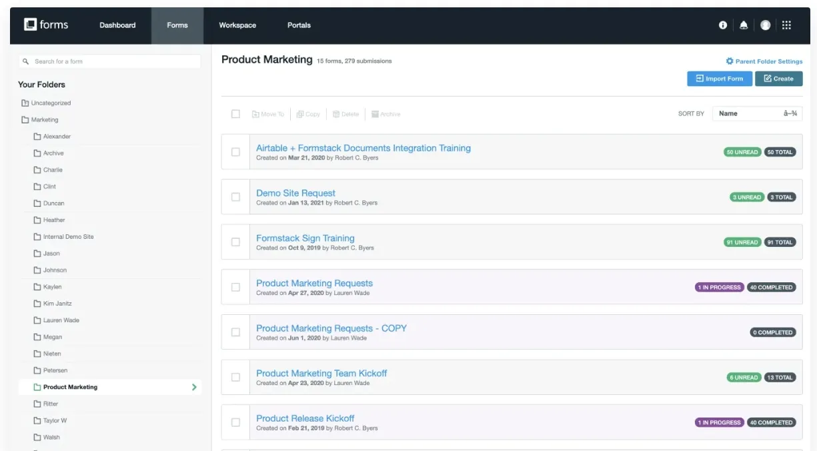Click the Move To toolbar icon

(x=255, y=114)
